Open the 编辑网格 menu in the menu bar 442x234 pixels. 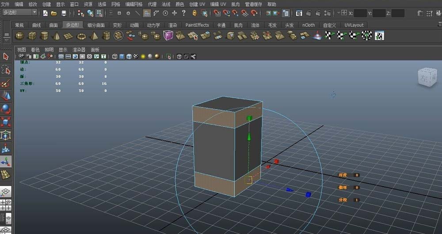tap(134, 4)
